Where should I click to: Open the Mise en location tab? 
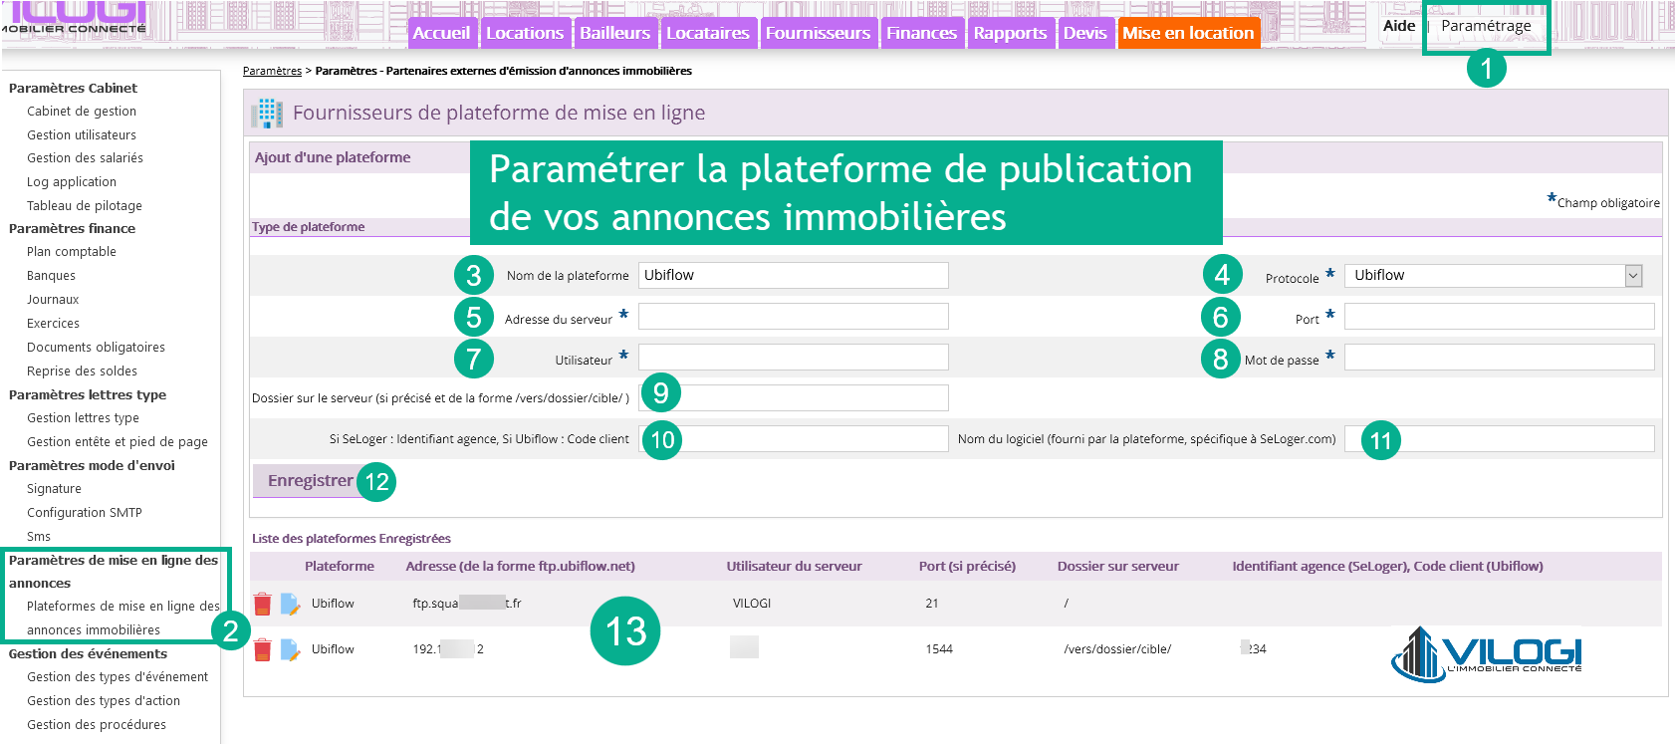point(1188,33)
